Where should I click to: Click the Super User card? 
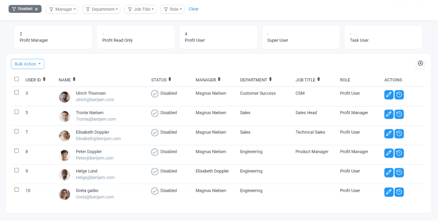coord(301,37)
